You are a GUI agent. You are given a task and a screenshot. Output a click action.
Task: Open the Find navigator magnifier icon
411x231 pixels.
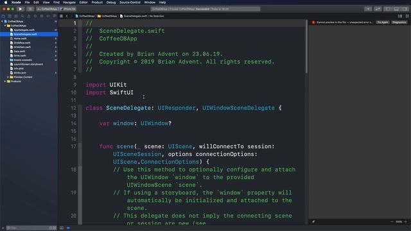tap(22, 16)
